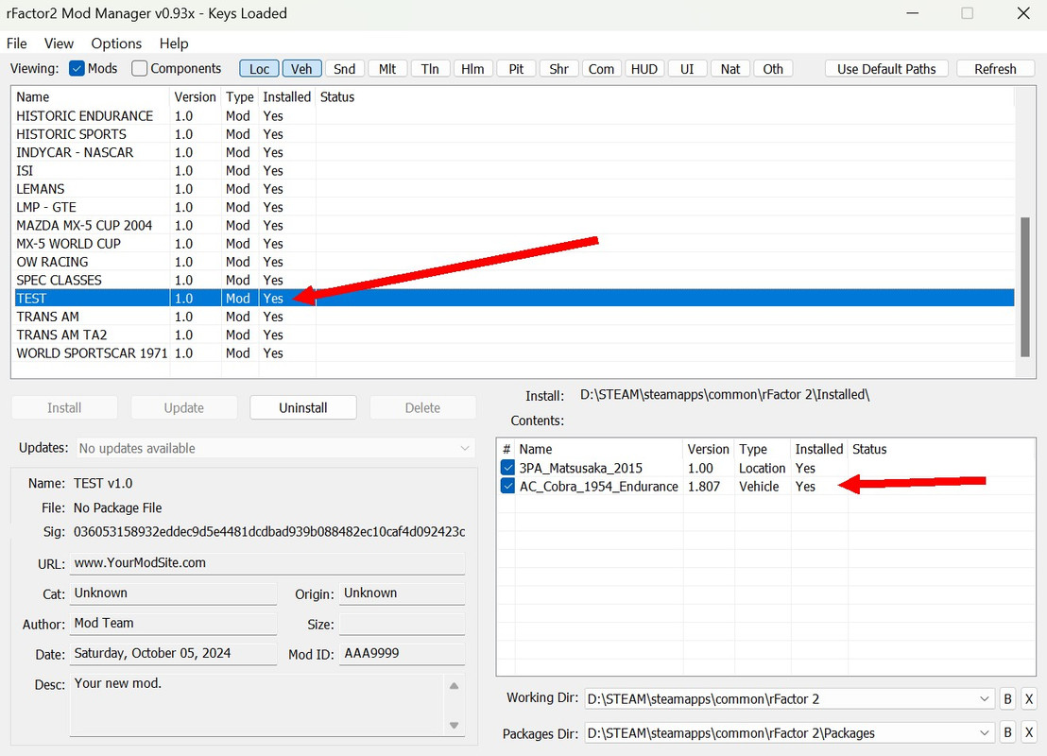Select the HISTORIC SPORTS mod row

point(514,134)
